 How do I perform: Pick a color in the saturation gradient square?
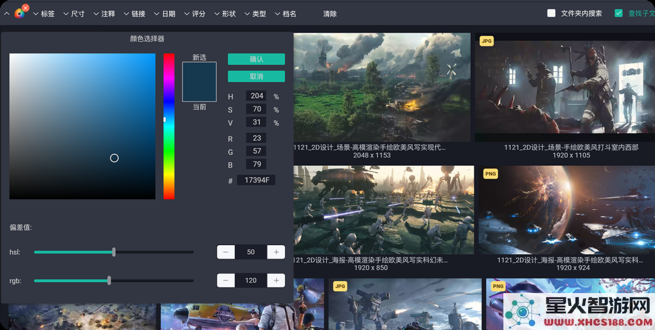(82, 126)
